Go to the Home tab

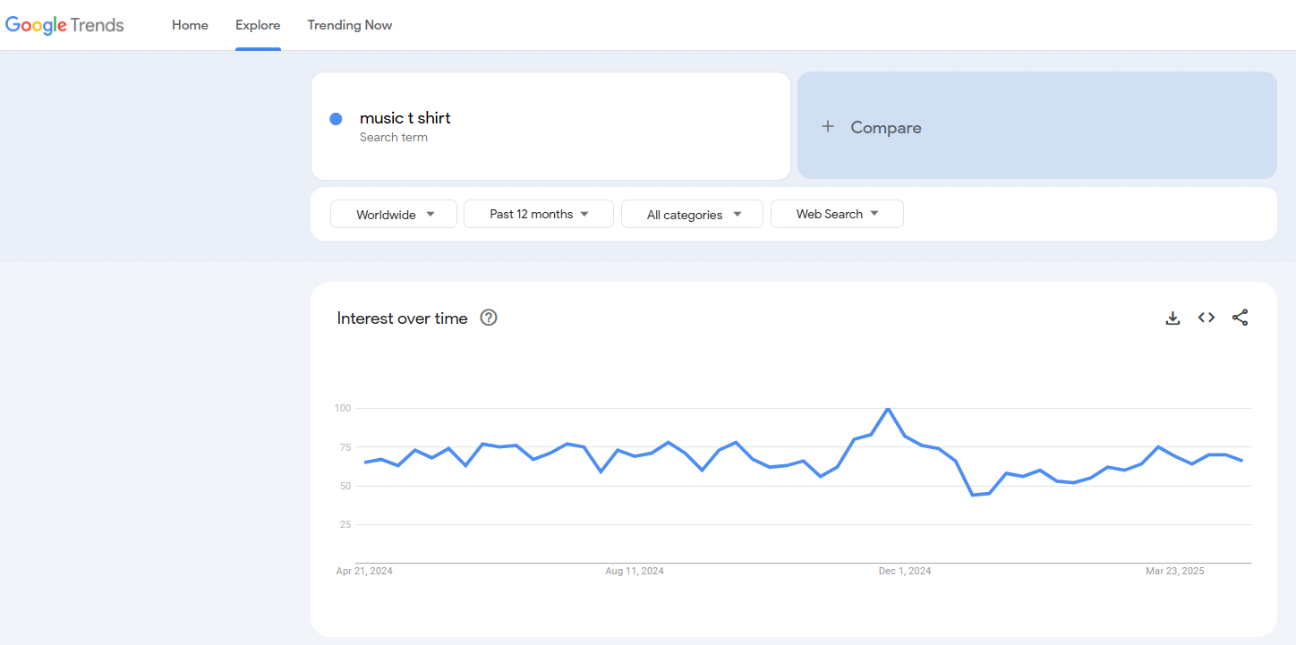[190, 25]
